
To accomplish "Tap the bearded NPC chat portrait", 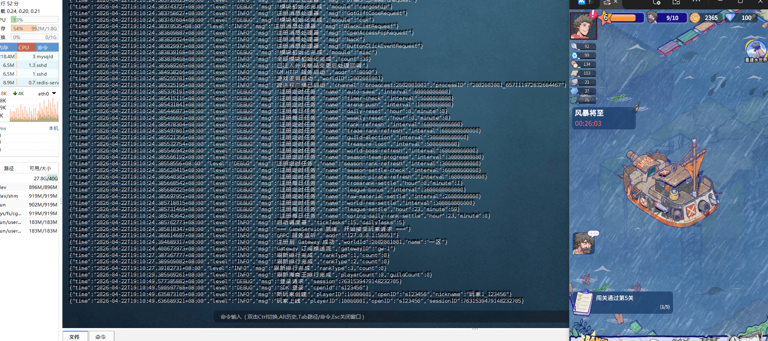I will pyautogui.click(x=583, y=243).
